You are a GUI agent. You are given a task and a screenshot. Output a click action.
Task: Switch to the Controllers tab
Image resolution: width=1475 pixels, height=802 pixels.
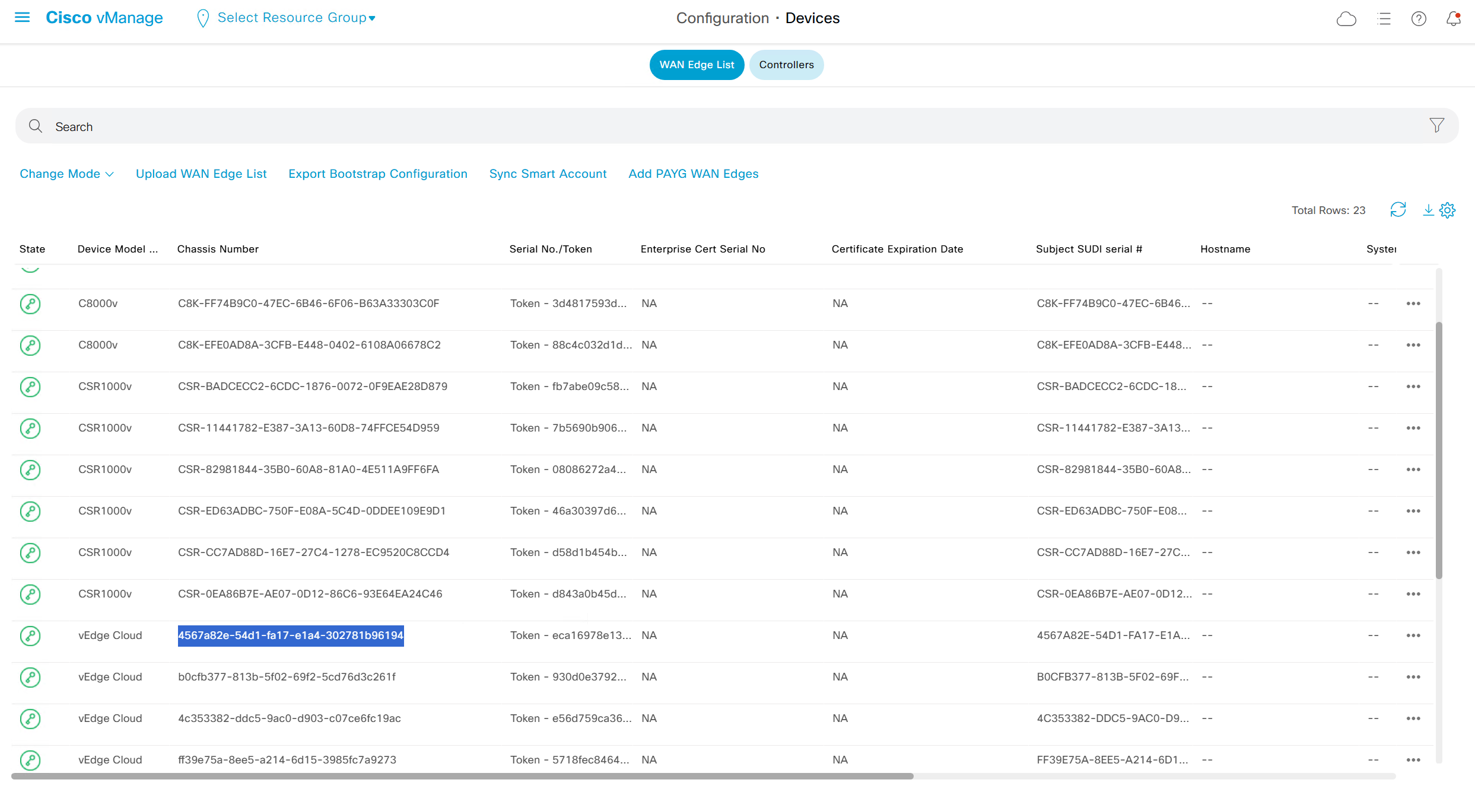click(x=786, y=65)
